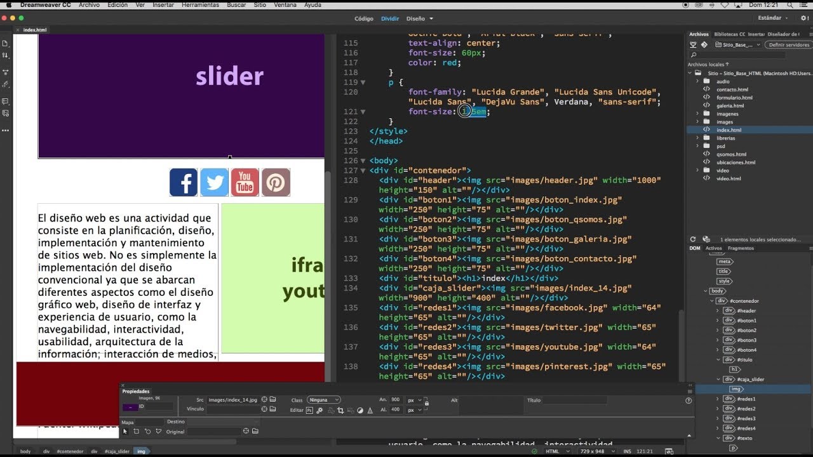Click the img tag in the bottom tag selector
This screenshot has height=457, width=813.
[141, 451]
